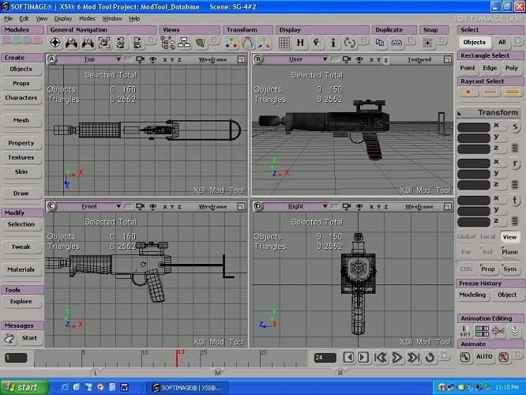Toggle the eye icon in Top viewport
This screenshot has width=526, height=395.
(153, 59)
